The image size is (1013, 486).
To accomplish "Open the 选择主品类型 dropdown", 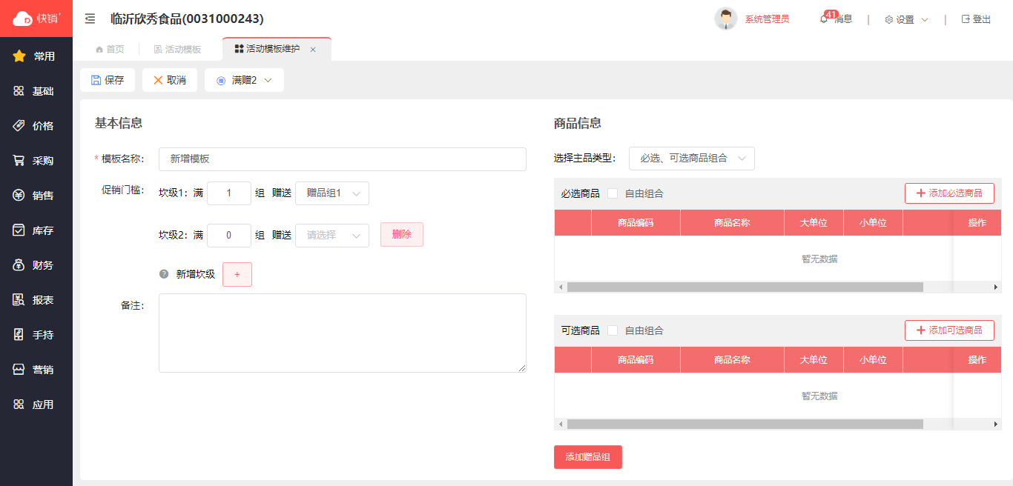I will point(692,159).
